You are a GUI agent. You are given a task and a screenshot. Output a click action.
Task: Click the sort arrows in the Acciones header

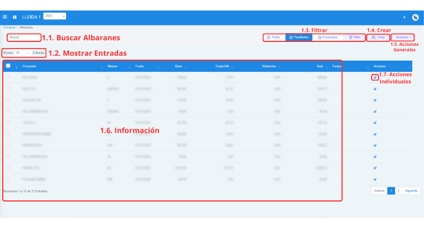(x=409, y=67)
